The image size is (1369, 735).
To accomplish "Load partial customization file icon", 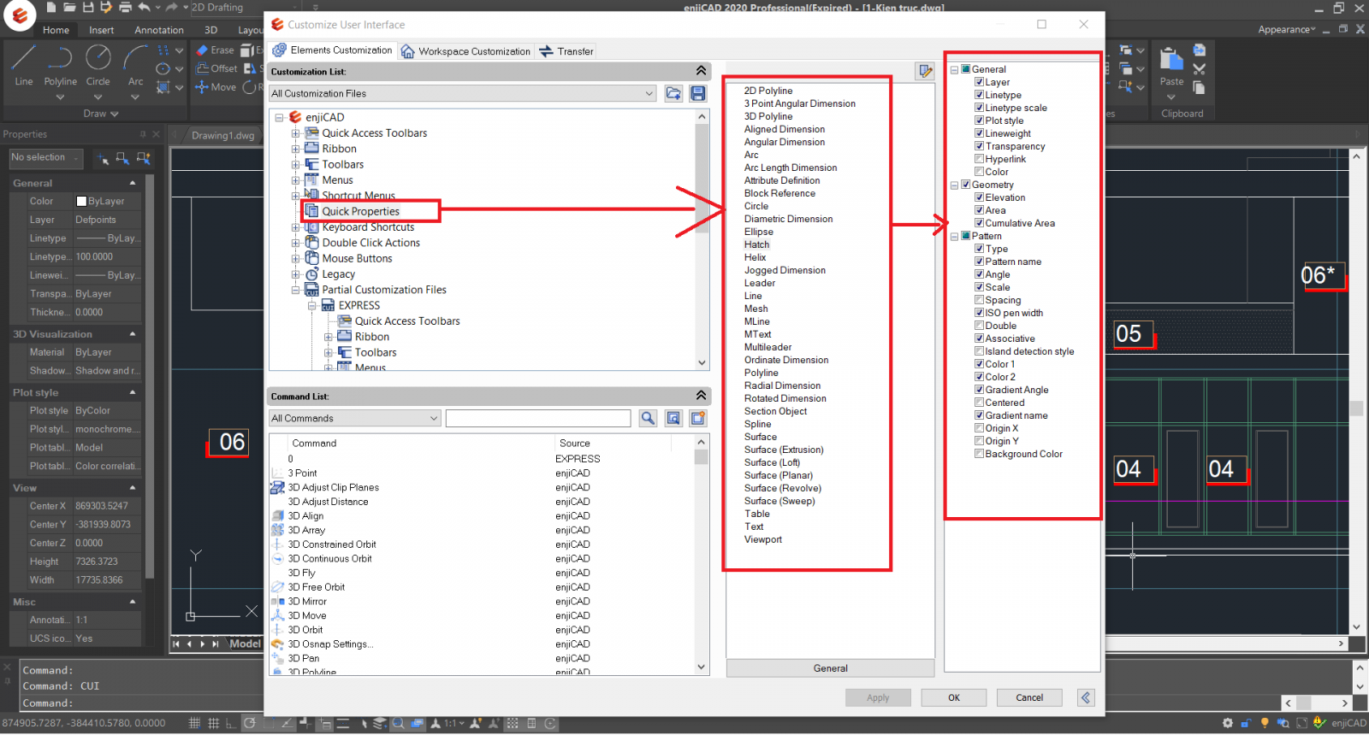I will (x=673, y=93).
